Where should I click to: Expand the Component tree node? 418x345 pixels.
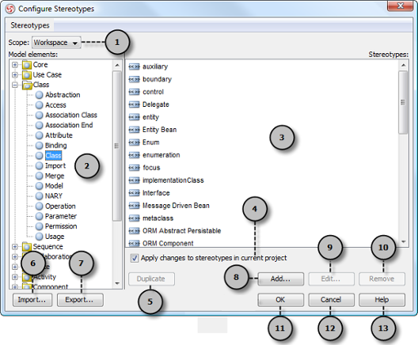tap(15, 287)
